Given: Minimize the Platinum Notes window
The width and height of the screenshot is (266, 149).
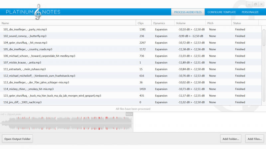Looking at the screenshot, I should click(249, 4).
